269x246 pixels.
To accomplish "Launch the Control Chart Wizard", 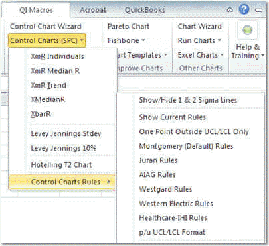I will pyautogui.click(x=46, y=27).
